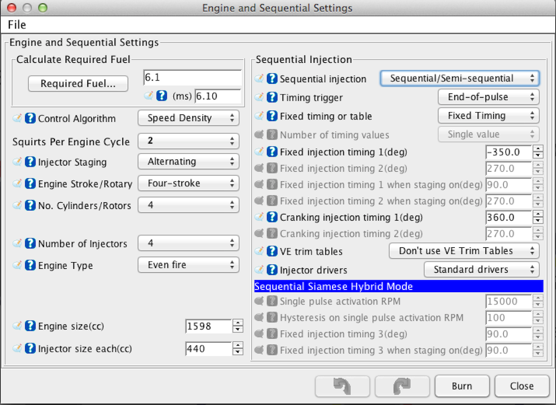Screen dimensions: 556x405
Task: Click the pencil icon beside Engine Type
Action: click(x=18, y=266)
